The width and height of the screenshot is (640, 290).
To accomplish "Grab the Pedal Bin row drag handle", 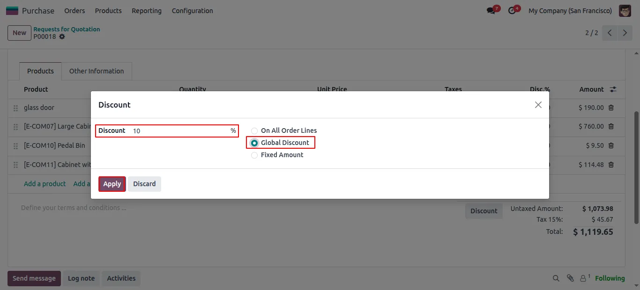I will point(15,146).
